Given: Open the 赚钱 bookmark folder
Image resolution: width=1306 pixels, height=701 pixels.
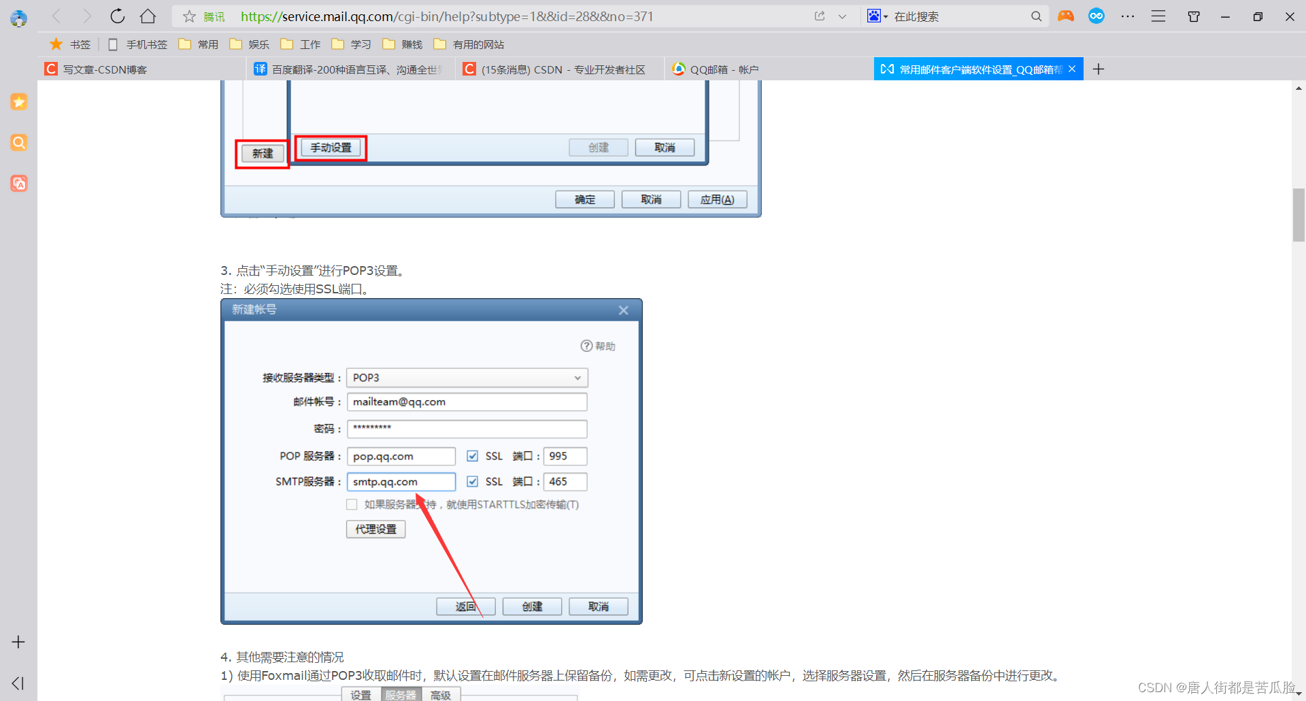Looking at the screenshot, I should click(x=403, y=44).
